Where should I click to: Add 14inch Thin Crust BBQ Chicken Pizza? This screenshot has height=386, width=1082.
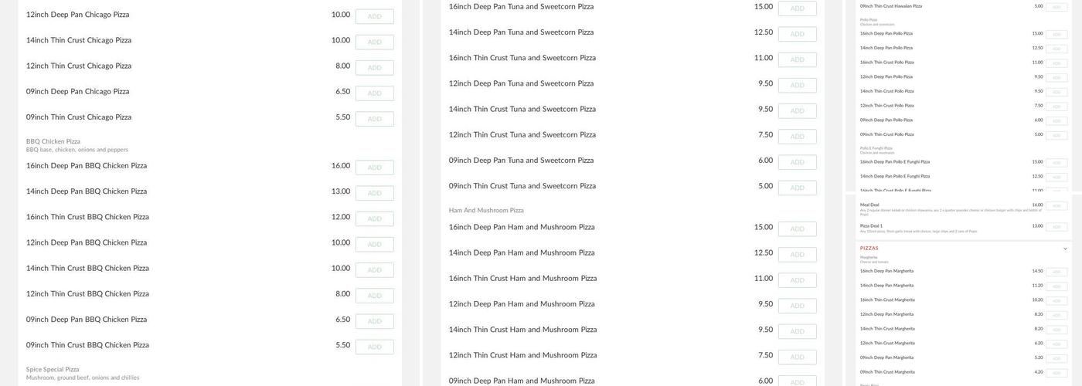pos(374,270)
